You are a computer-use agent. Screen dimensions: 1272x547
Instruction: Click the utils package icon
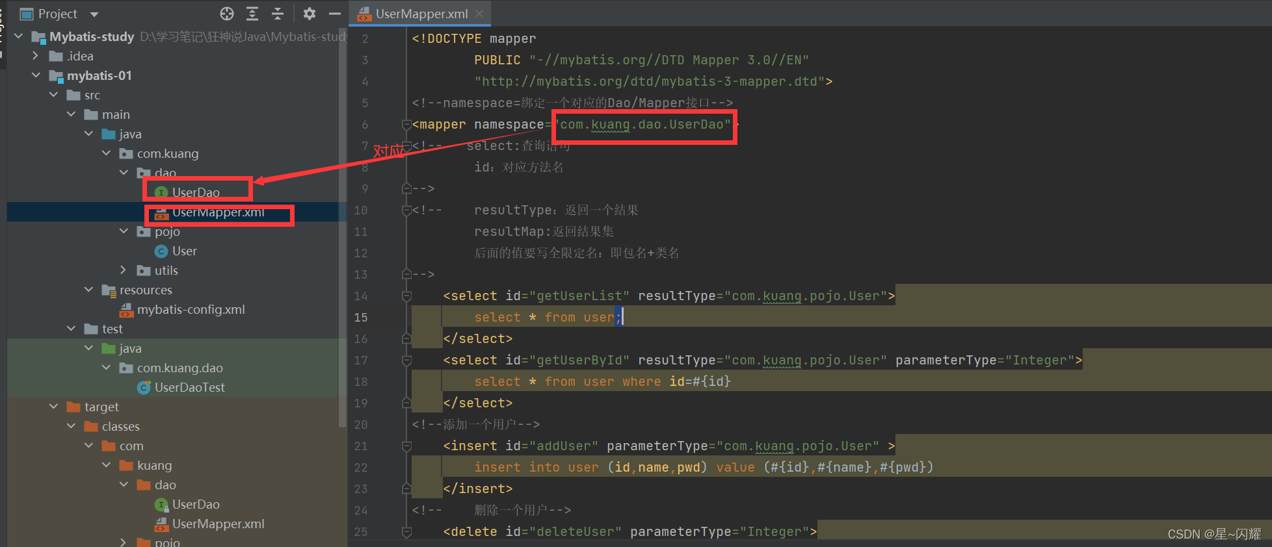(x=144, y=270)
